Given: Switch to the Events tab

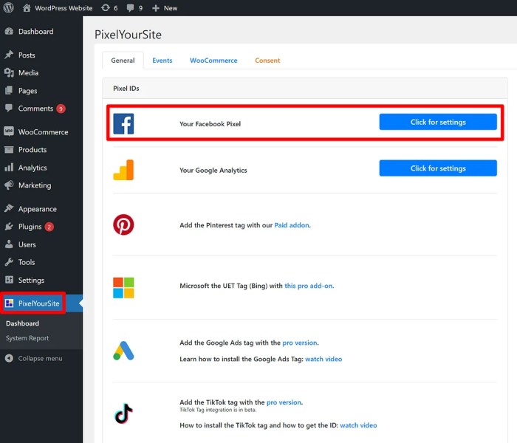Looking at the screenshot, I should pyautogui.click(x=162, y=61).
